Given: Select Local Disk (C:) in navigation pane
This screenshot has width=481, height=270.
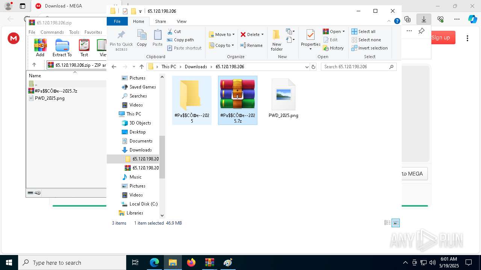Looking at the screenshot, I should (x=143, y=204).
